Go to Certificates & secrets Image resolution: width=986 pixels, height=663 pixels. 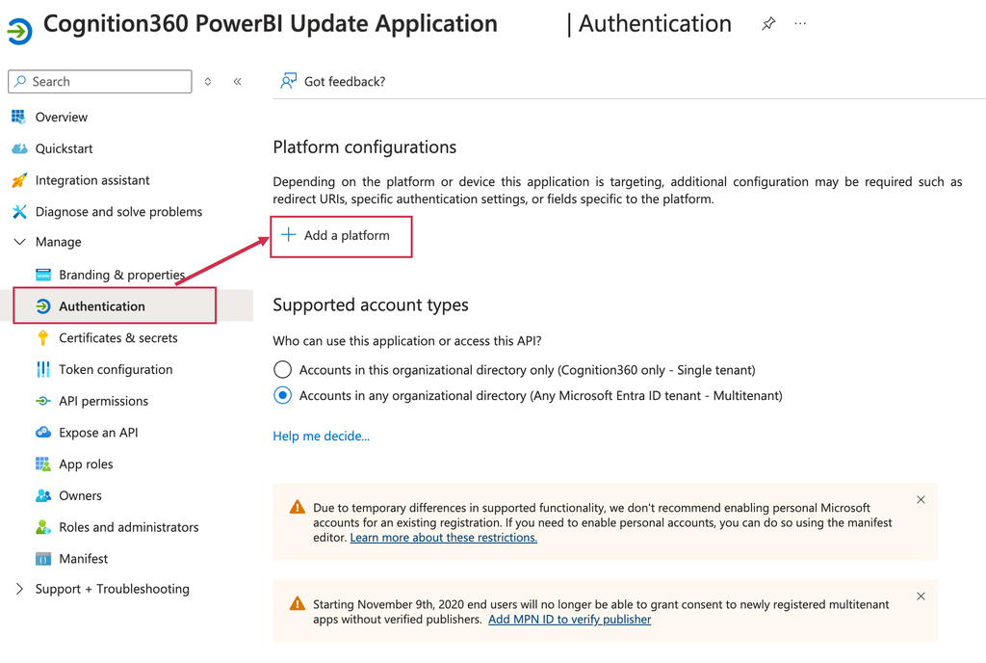[x=118, y=338]
